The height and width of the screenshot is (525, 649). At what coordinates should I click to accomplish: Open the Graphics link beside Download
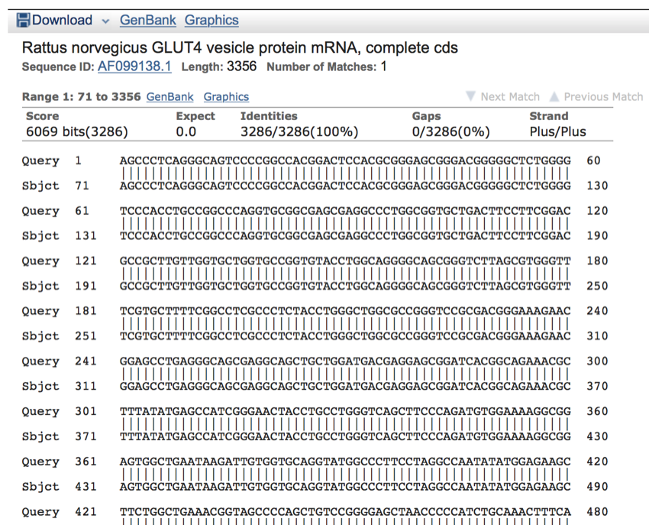pyautogui.click(x=211, y=21)
